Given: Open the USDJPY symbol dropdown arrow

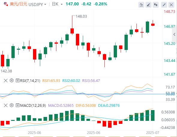Looking at the screenshot, I should (45, 4).
